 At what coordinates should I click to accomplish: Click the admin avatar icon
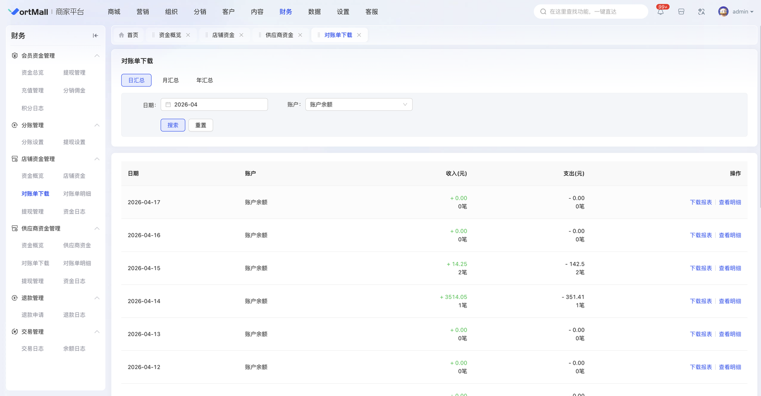[x=723, y=12]
